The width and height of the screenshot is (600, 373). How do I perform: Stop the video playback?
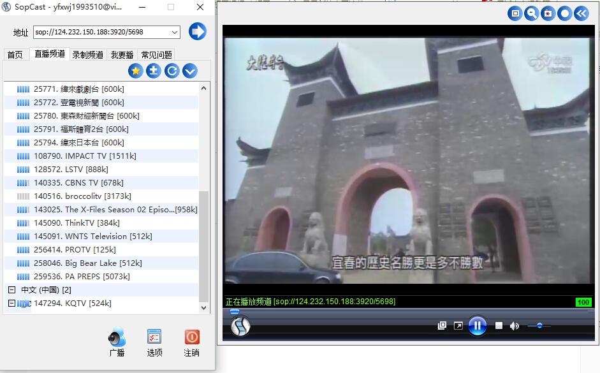point(499,326)
